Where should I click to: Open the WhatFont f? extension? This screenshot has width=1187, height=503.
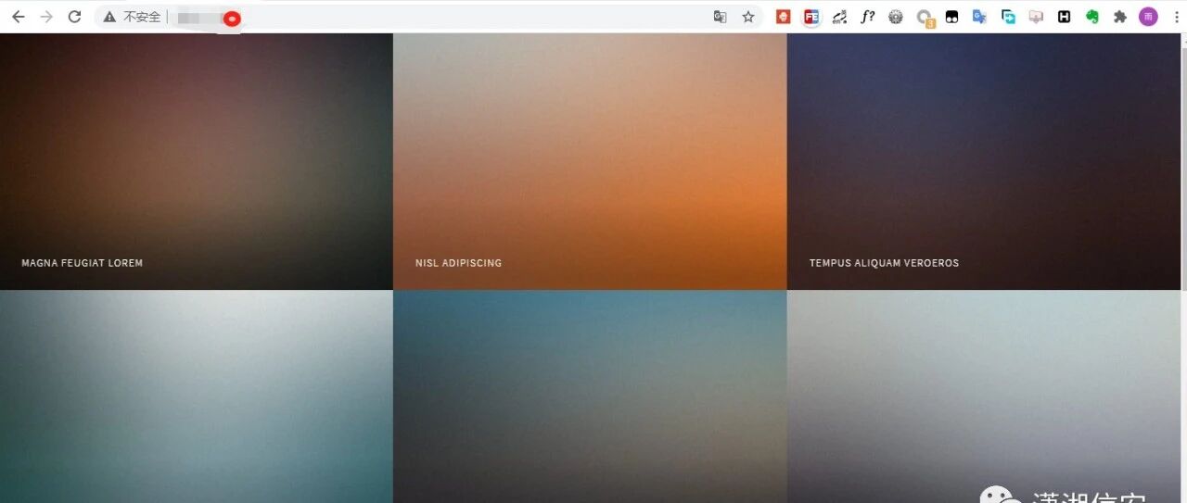[x=868, y=17]
